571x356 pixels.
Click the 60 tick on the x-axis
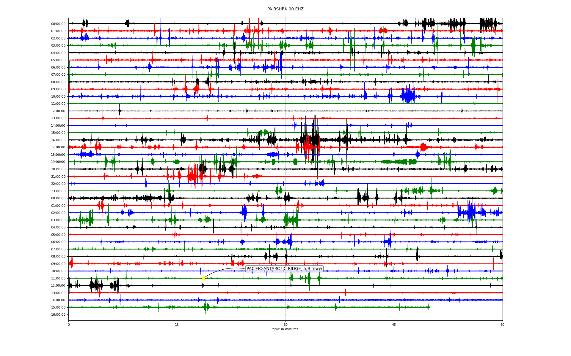(502, 325)
